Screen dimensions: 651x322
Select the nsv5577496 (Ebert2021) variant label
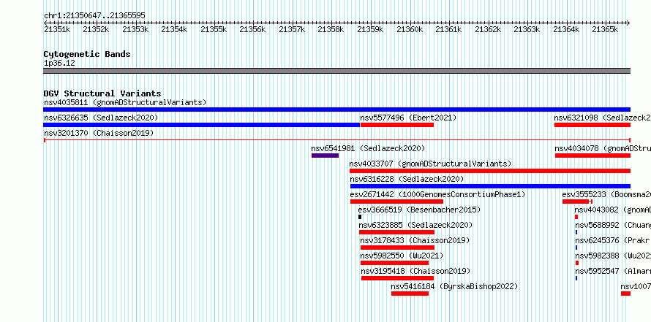(408, 118)
